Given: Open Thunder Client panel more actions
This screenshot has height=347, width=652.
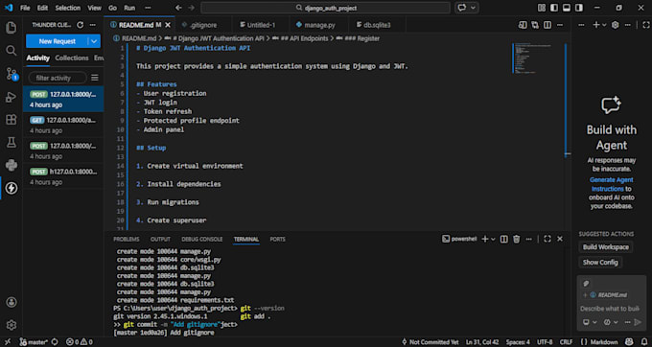Looking at the screenshot, I should tap(92, 25).
